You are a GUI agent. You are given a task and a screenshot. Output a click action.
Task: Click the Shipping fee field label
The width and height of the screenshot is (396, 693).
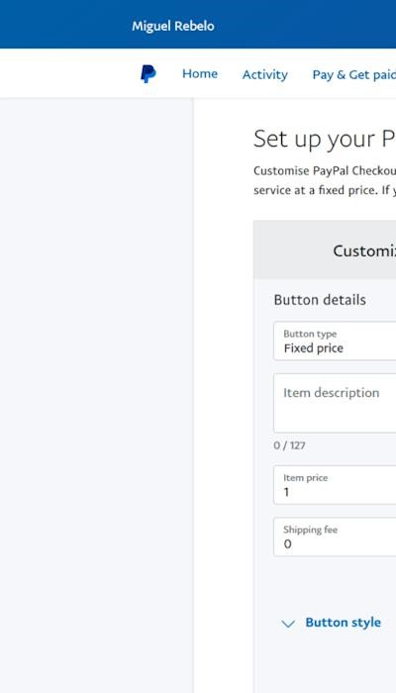[310, 530]
